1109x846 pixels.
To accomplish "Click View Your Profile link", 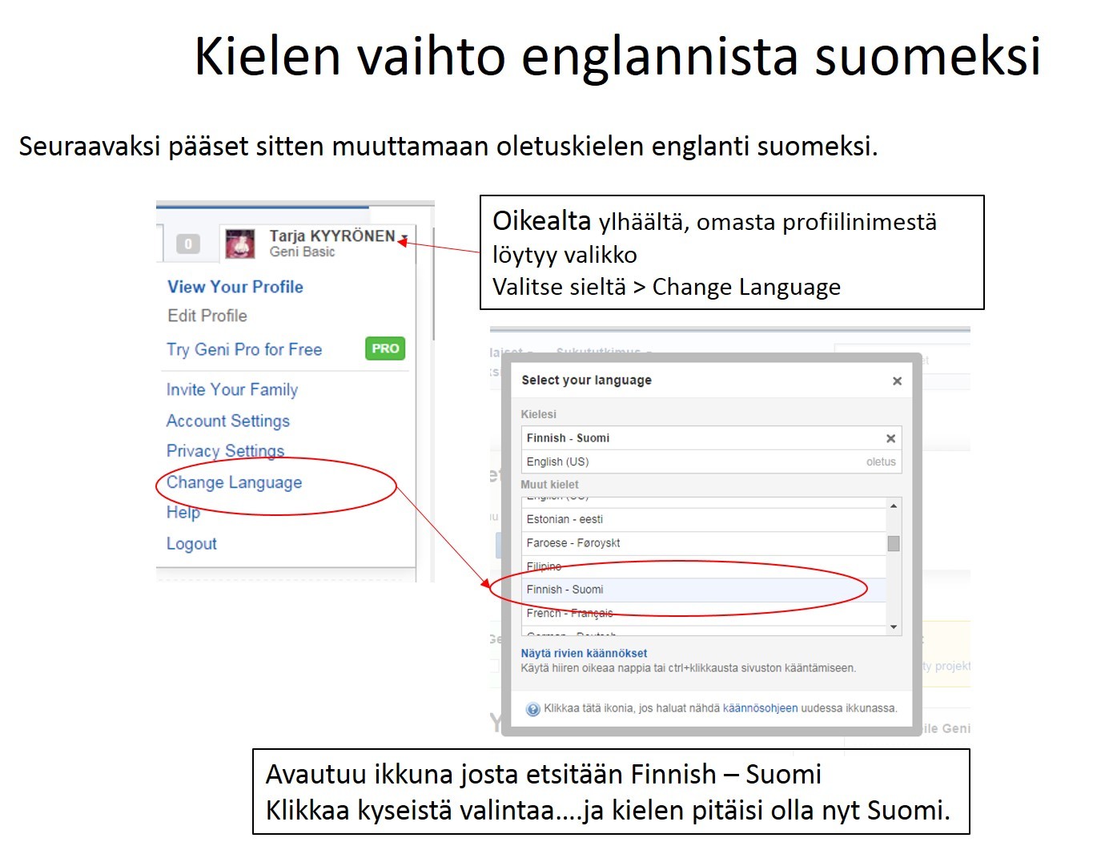I will click(x=235, y=287).
